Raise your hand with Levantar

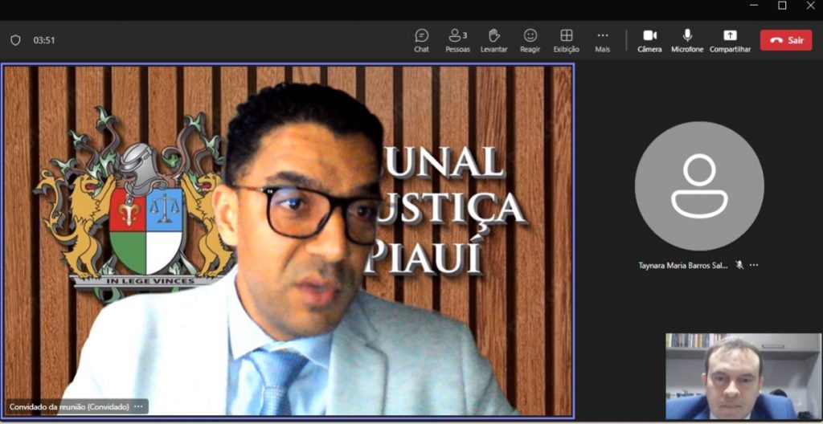pos(494,39)
